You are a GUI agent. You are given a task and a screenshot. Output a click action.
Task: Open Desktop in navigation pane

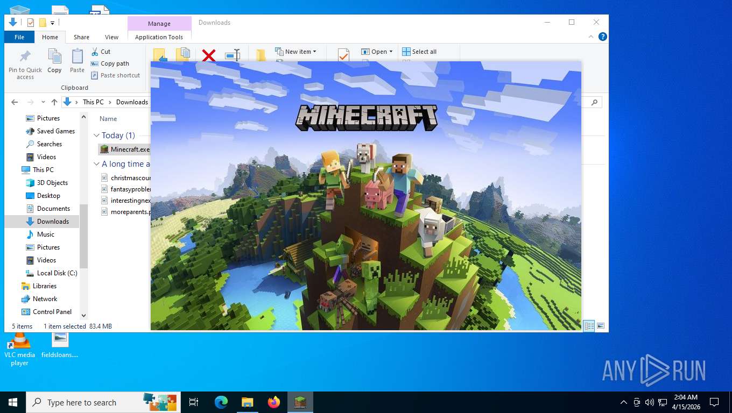pyautogui.click(x=43, y=196)
